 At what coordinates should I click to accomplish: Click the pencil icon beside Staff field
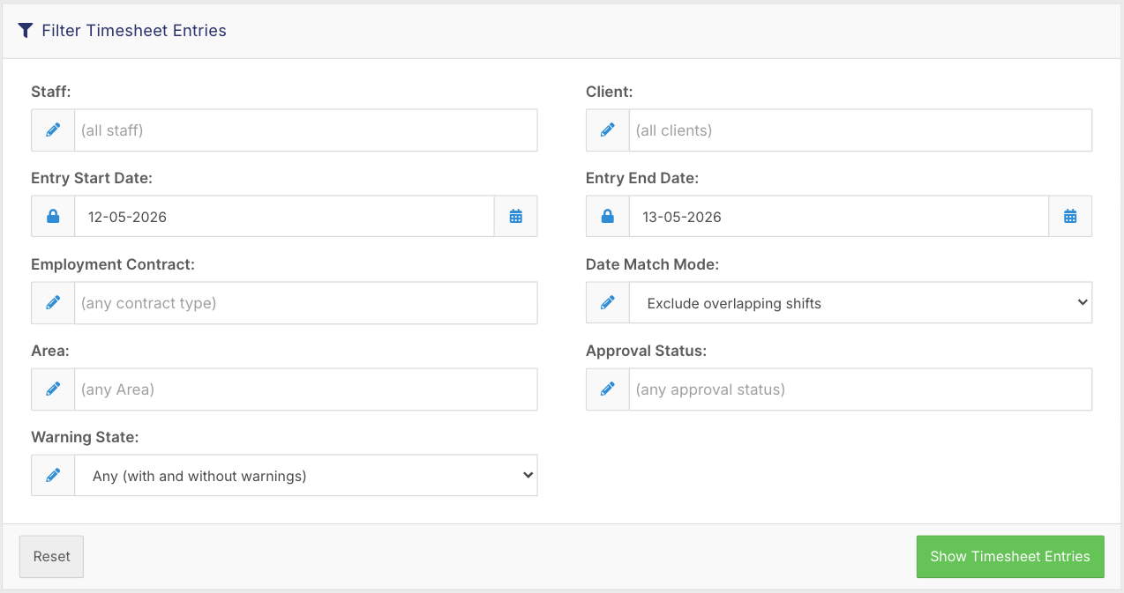pos(53,130)
